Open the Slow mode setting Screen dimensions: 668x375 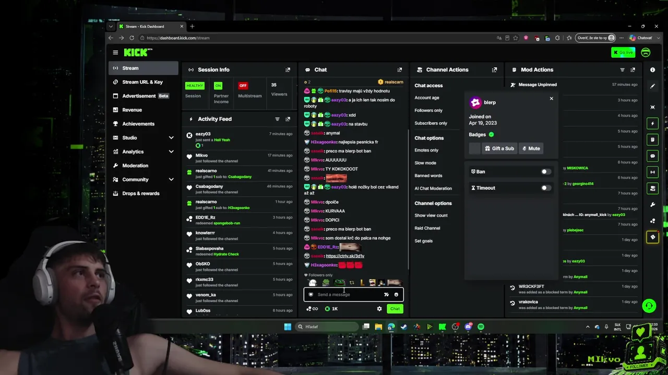(425, 163)
